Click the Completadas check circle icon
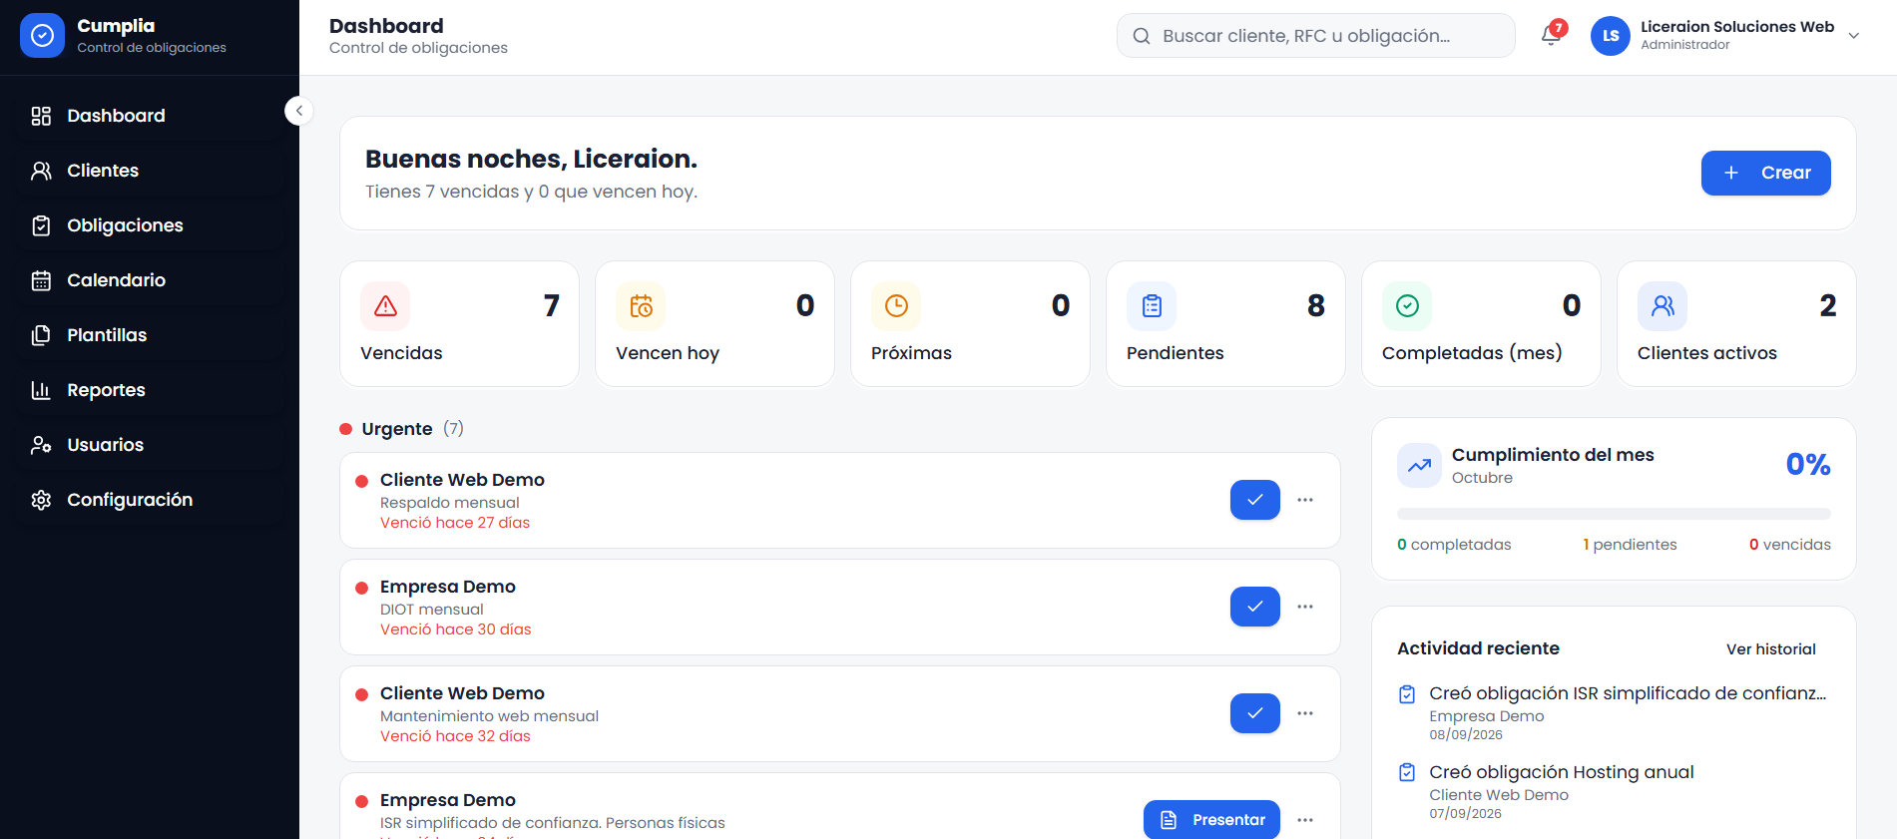The width and height of the screenshot is (1897, 839). [1407, 306]
